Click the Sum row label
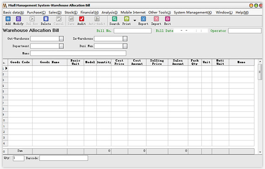Viewport: 265px width, 169px height. pos(20,151)
